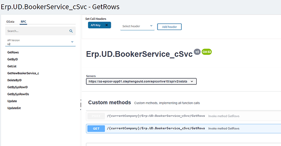Expand the Servers URL dropdown
Viewport: 281px width, 146px height.
coord(141,82)
